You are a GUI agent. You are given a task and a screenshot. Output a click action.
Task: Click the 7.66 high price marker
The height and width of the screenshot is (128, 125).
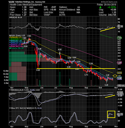[x=29, y=36]
